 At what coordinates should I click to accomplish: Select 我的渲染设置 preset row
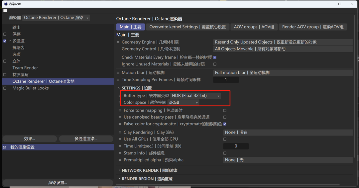pos(58,147)
